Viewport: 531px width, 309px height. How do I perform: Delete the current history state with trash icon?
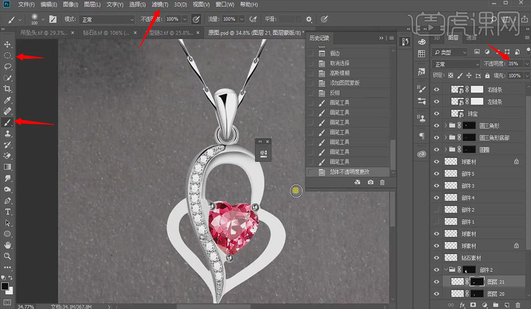pyautogui.click(x=382, y=182)
